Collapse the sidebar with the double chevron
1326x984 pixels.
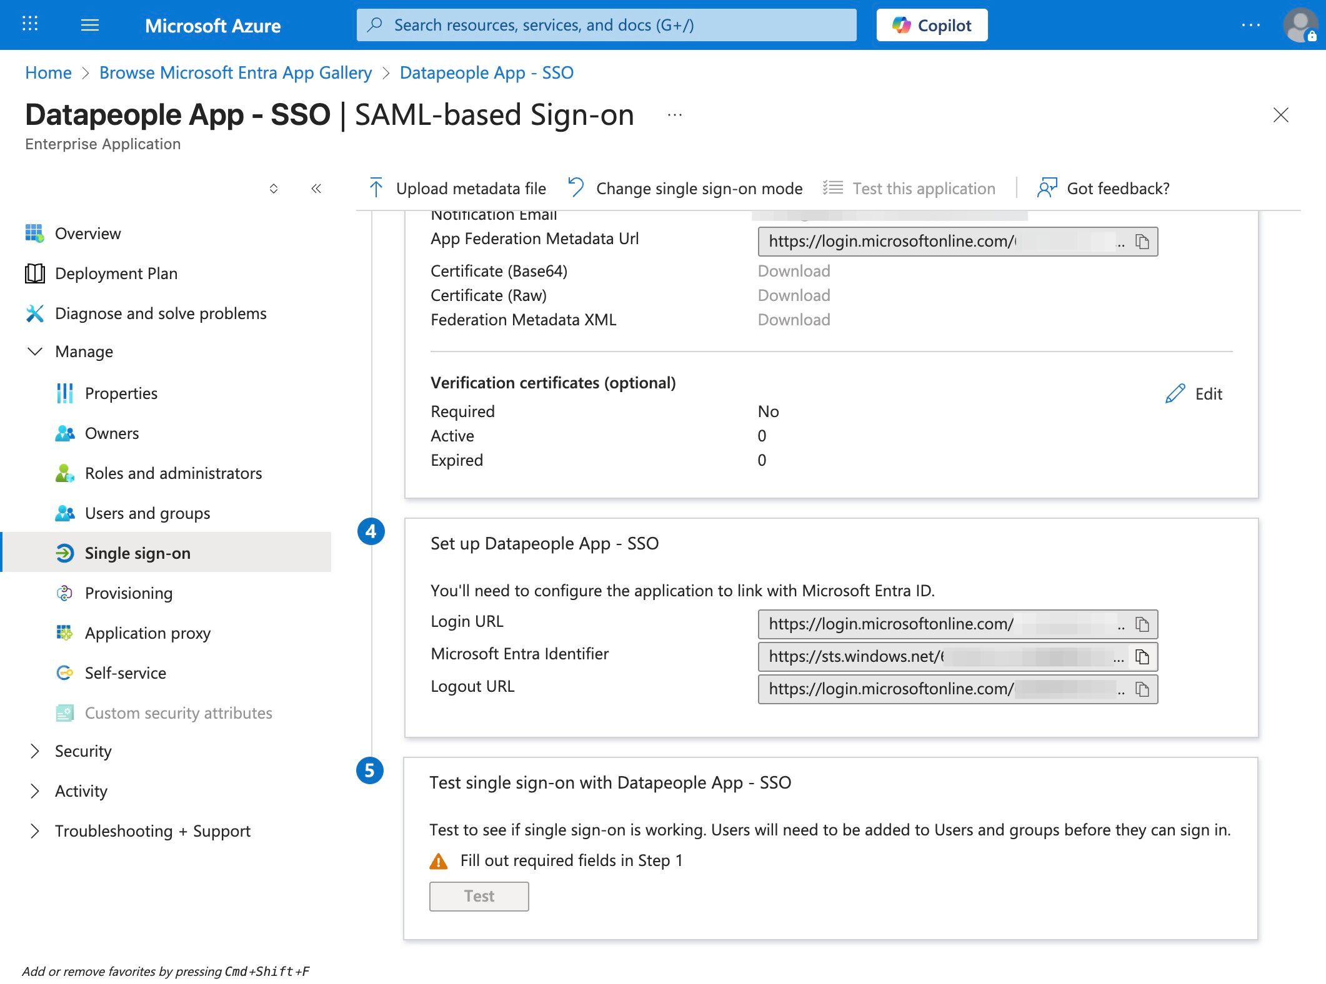(316, 189)
